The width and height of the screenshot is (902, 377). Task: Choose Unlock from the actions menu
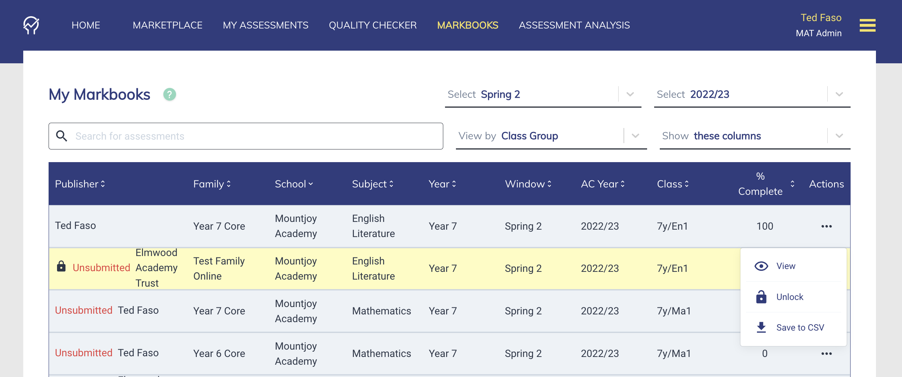[793, 297]
